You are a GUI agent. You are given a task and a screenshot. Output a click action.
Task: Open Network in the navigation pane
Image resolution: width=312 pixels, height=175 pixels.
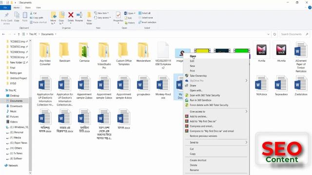coord(13,165)
